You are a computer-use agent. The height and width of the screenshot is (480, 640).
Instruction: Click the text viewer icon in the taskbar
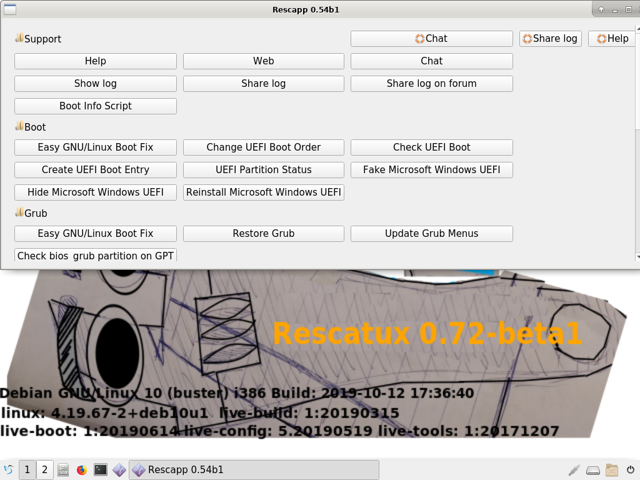coord(64,469)
